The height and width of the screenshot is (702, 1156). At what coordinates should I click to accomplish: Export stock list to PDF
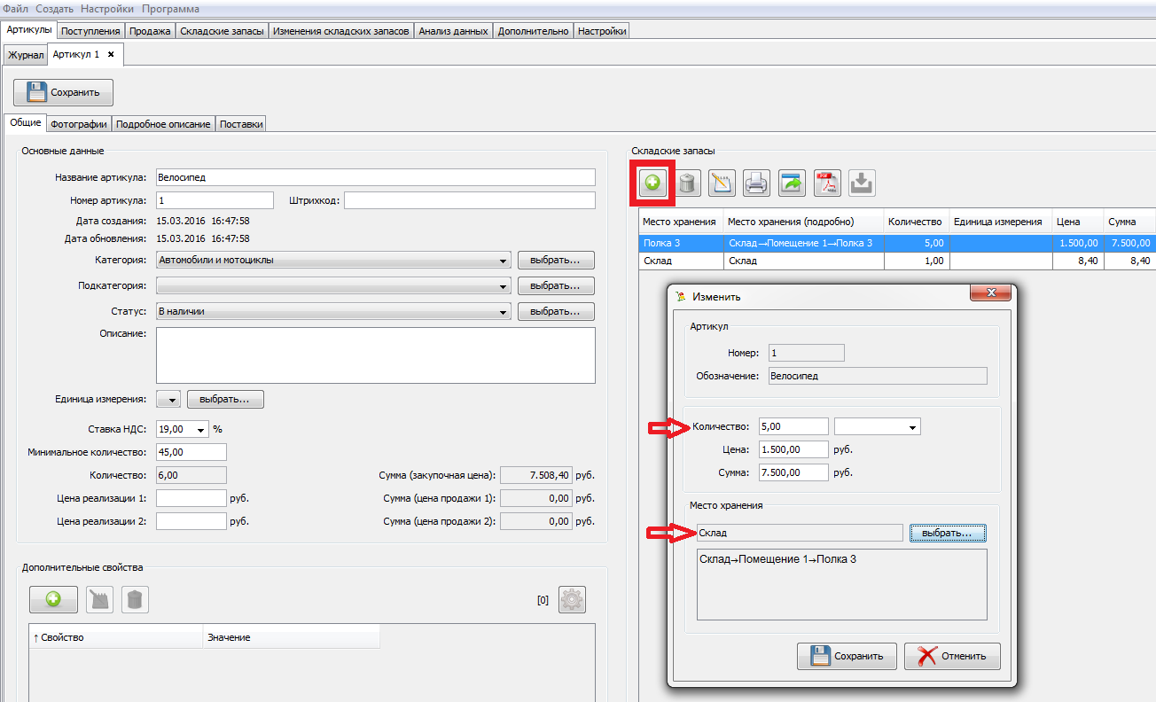tap(827, 183)
